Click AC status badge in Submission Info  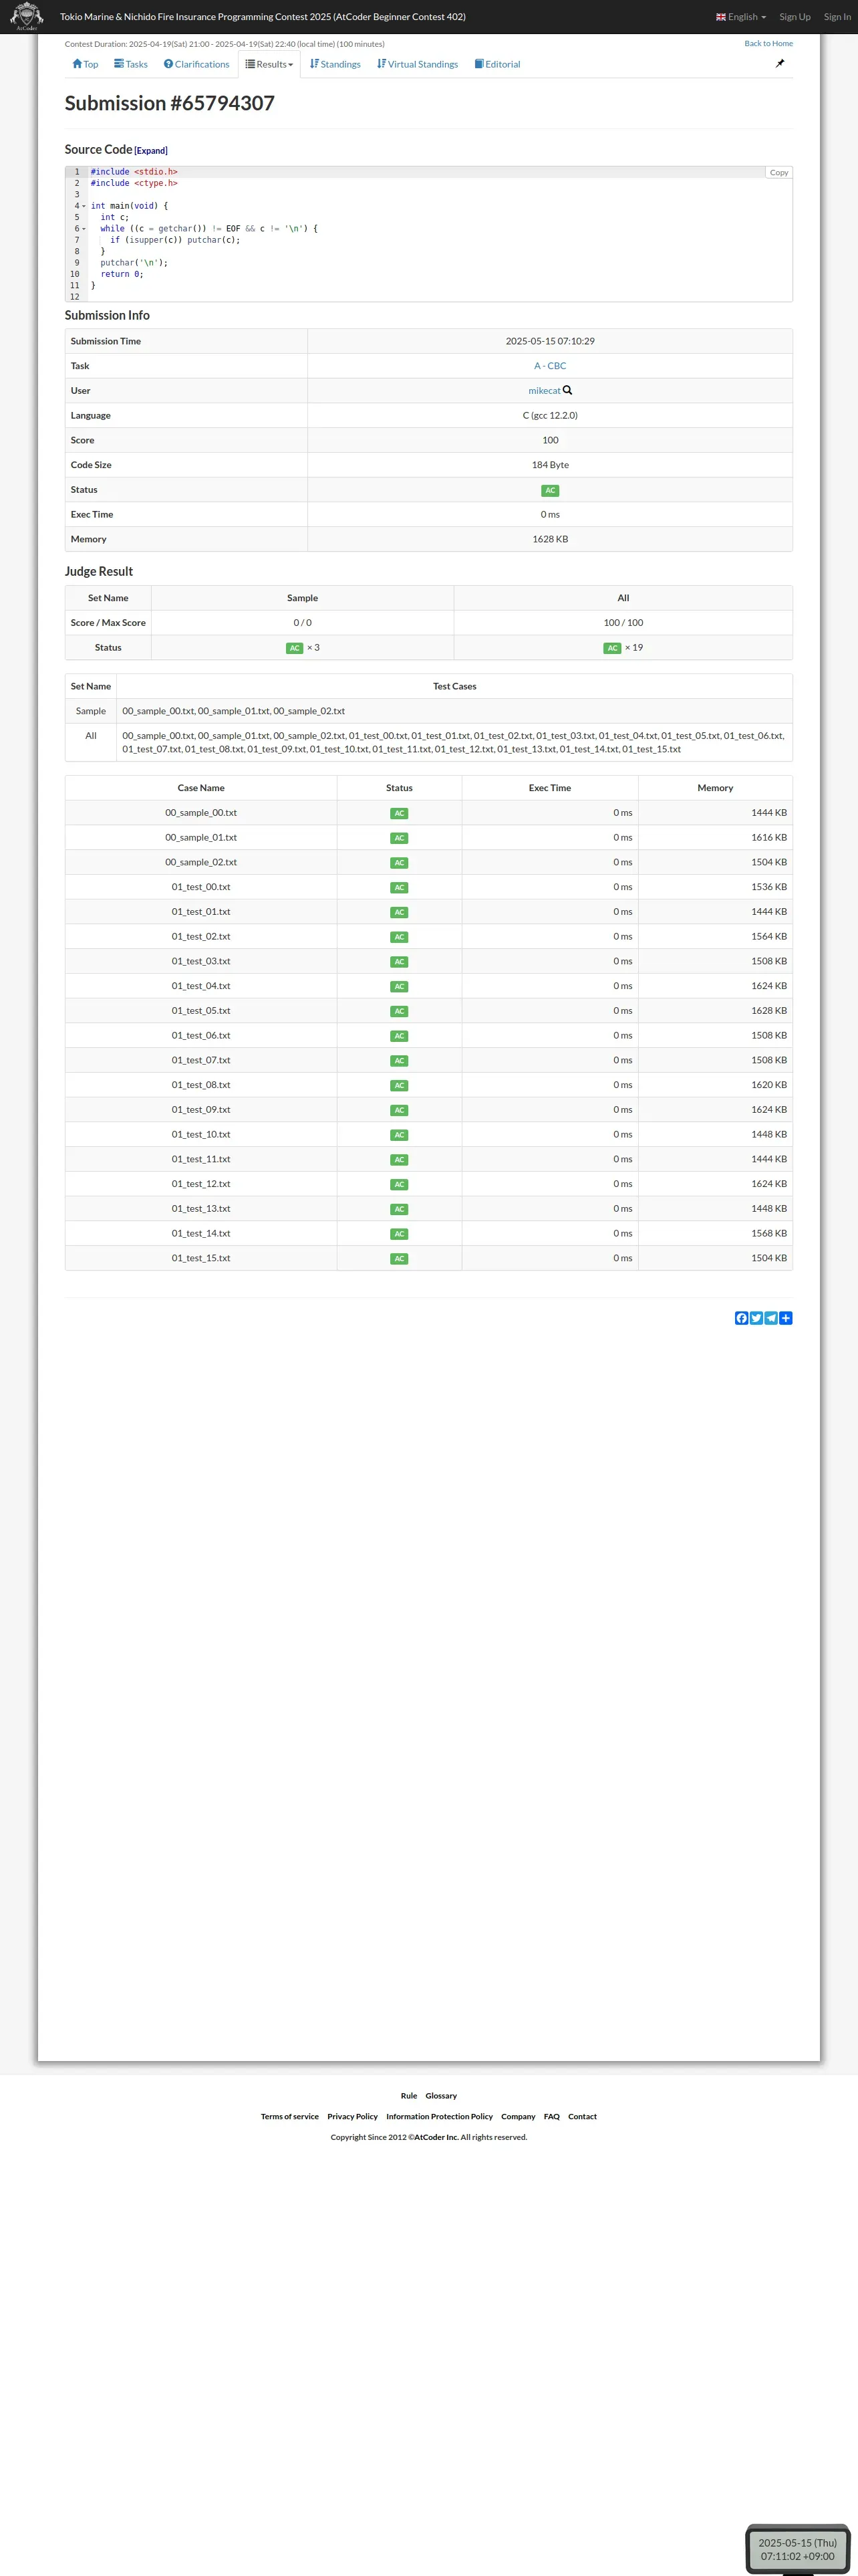pyautogui.click(x=551, y=490)
